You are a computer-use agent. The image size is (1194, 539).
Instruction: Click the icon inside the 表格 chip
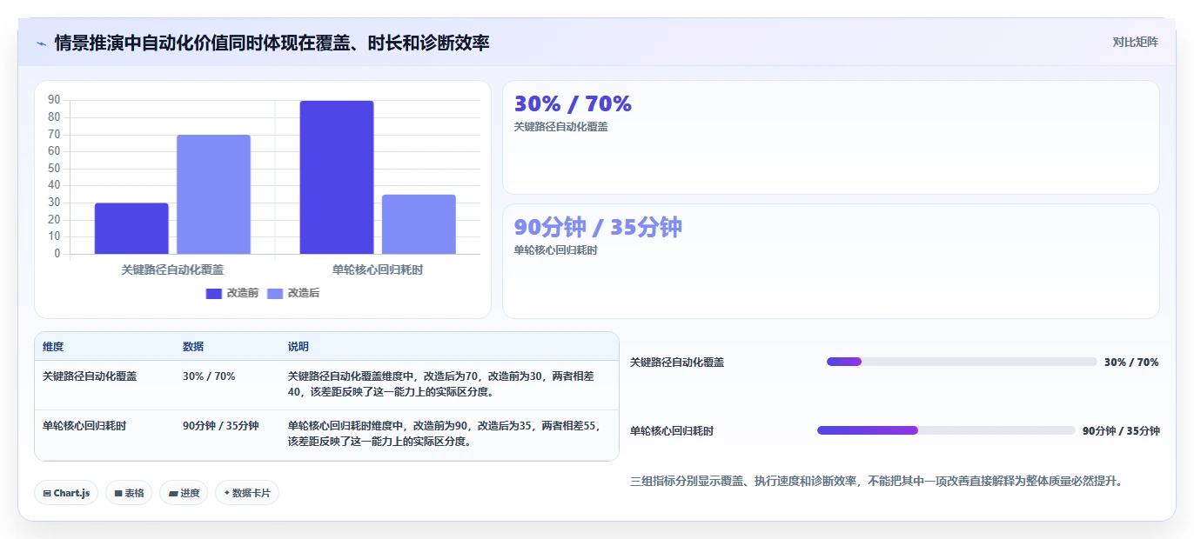pos(118,493)
